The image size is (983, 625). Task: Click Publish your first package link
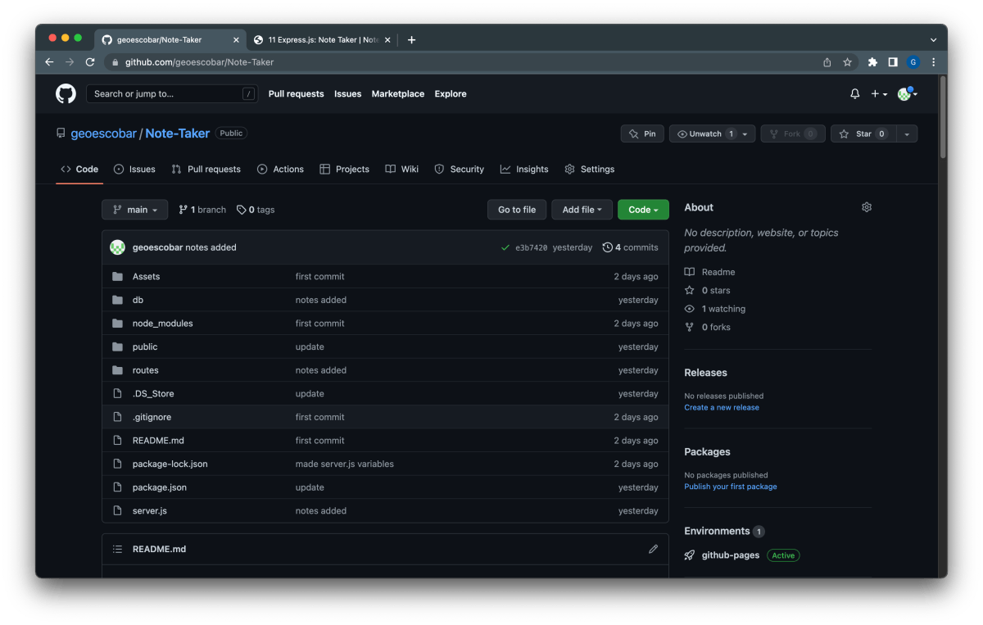click(731, 487)
